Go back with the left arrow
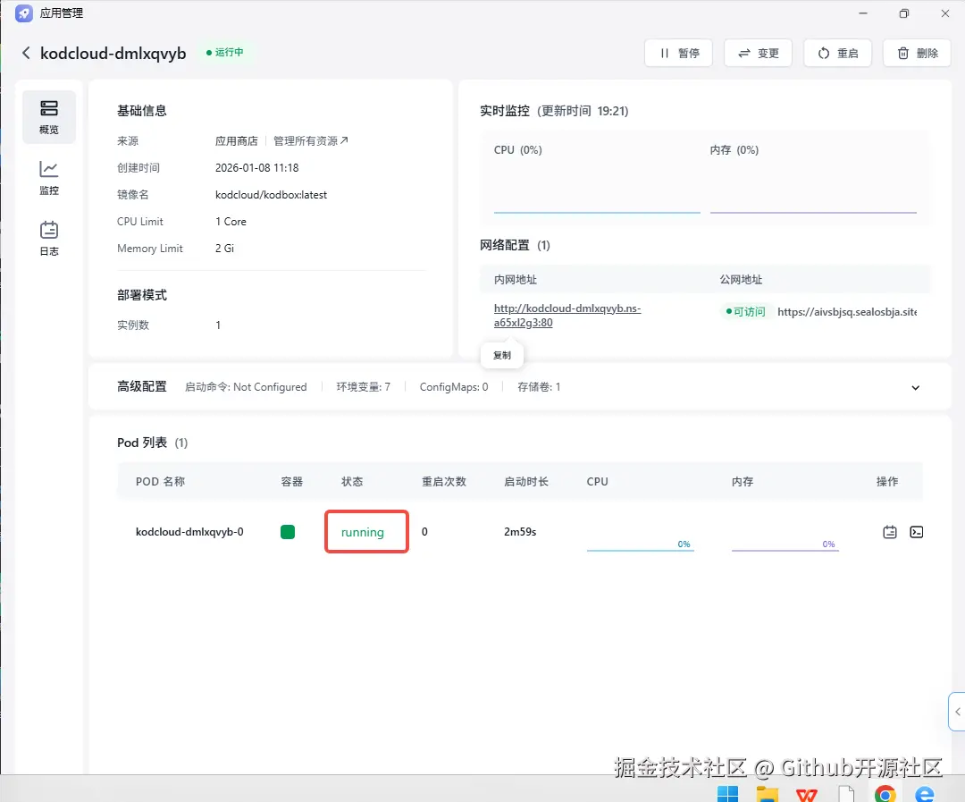This screenshot has height=802, width=965. [x=26, y=53]
